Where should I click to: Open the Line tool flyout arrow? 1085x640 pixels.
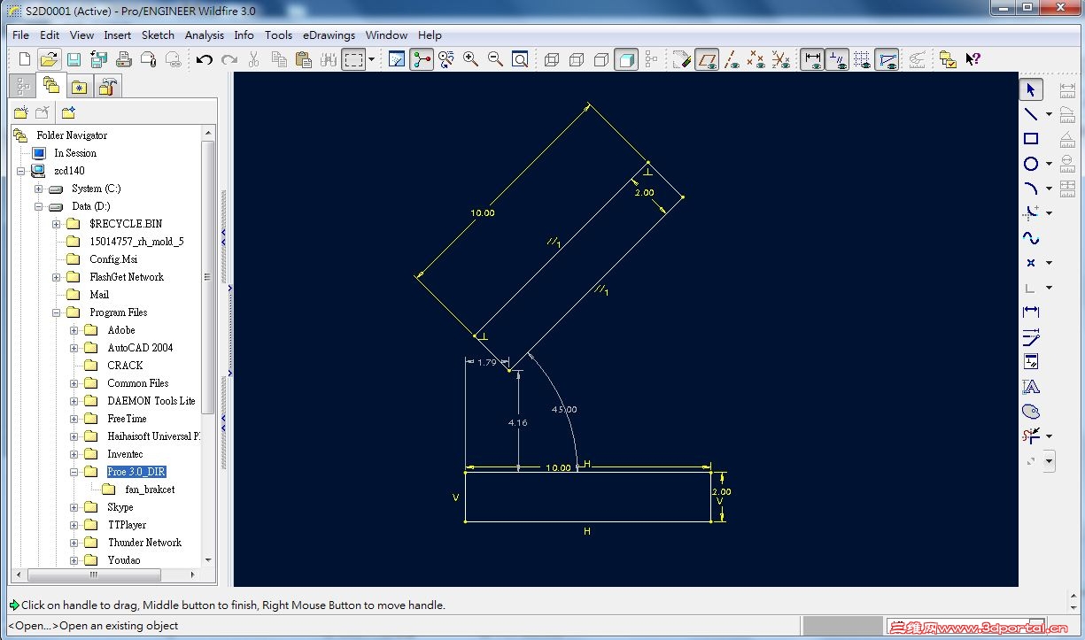coord(1050,114)
